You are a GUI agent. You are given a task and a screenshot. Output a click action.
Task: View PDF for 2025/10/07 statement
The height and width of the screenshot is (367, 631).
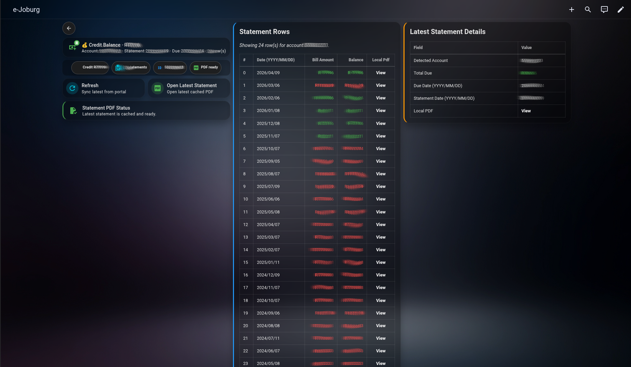click(381, 149)
